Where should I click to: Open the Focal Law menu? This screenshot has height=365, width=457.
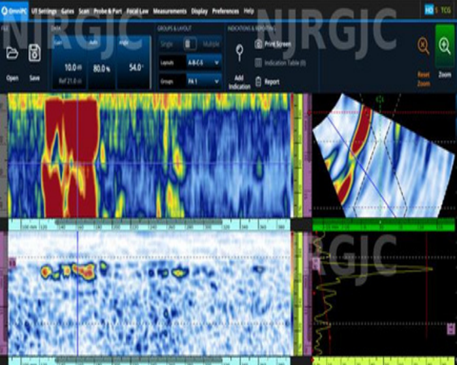click(138, 11)
